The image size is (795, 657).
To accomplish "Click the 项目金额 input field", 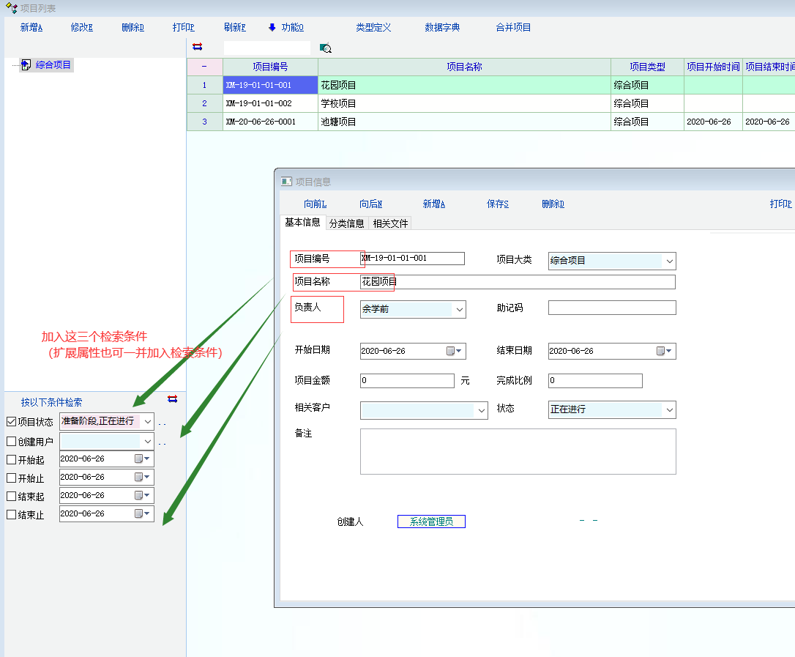I will pyautogui.click(x=407, y=381).
